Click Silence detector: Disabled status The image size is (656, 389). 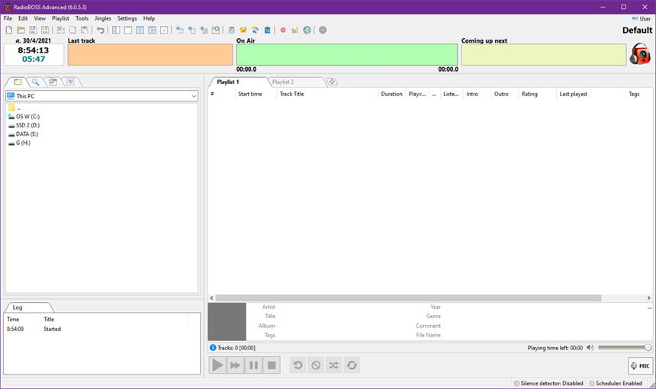point(548,383)
